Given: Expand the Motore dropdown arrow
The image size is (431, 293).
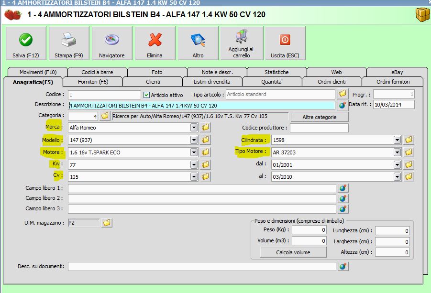Looking at the screenshot, I should 194,152.
